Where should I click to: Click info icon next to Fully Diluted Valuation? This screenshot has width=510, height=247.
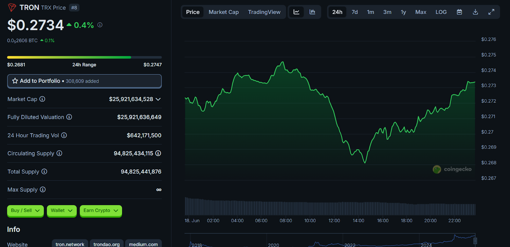tap(69, 117)
